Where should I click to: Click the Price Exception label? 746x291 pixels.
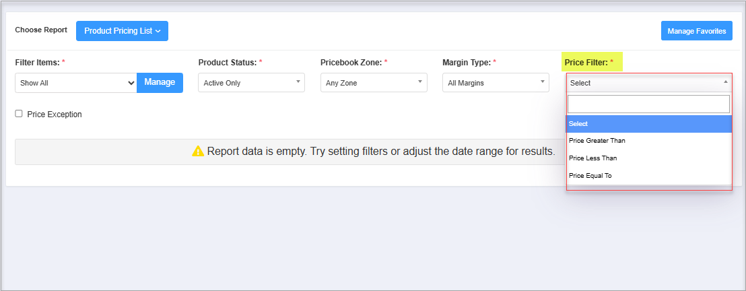click(x=55, y=115)
